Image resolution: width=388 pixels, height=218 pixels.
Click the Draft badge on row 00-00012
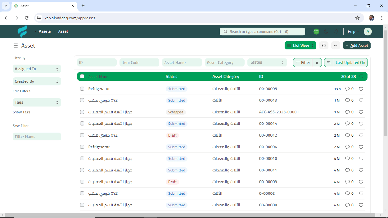coord(172,135)
